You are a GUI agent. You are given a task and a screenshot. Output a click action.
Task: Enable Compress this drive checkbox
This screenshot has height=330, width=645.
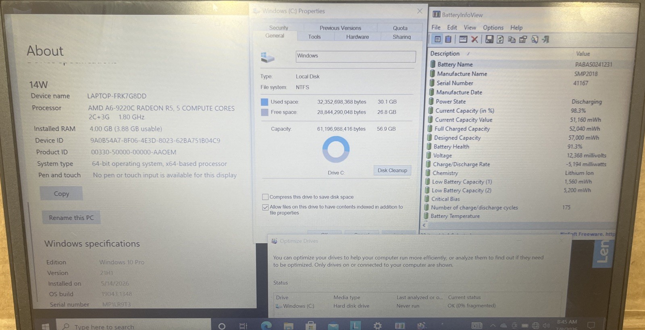coord(265,197)
